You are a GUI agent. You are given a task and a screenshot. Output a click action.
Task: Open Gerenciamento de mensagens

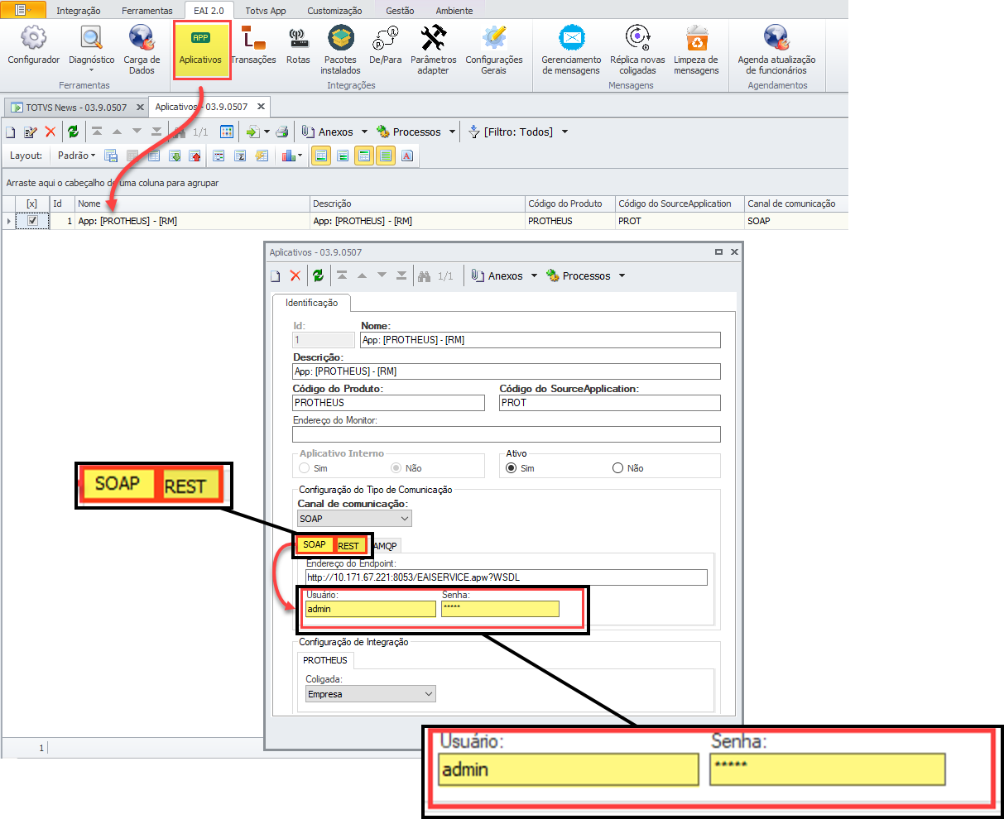click(571, 51)
